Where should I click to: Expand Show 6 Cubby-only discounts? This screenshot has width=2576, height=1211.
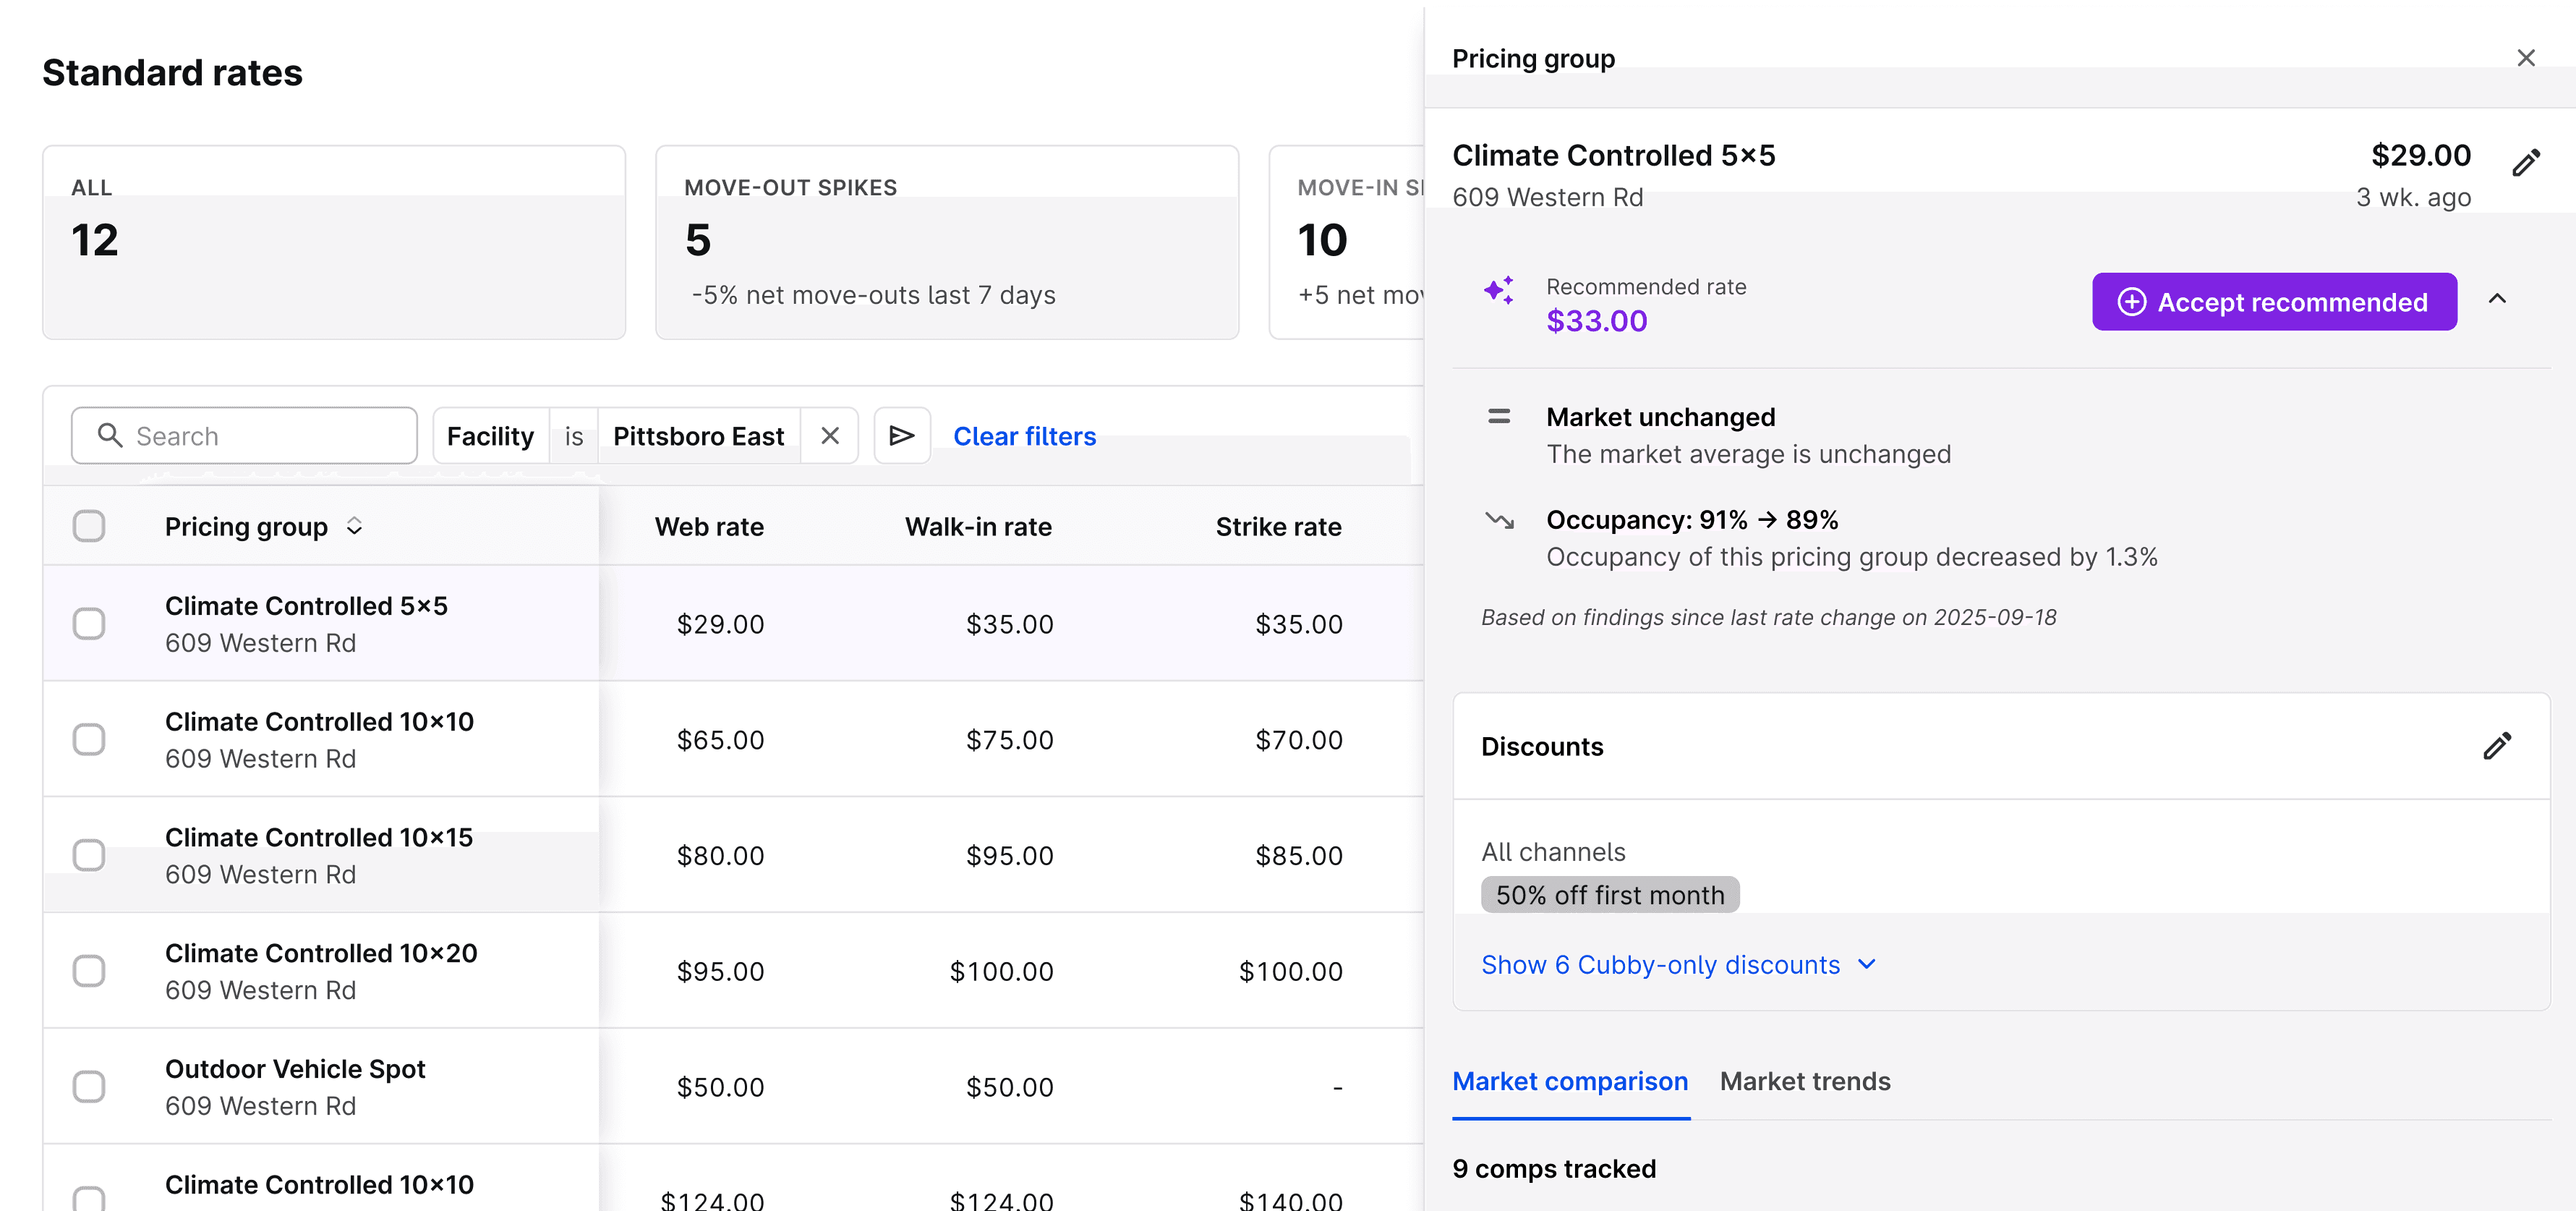click(1678, 965)
